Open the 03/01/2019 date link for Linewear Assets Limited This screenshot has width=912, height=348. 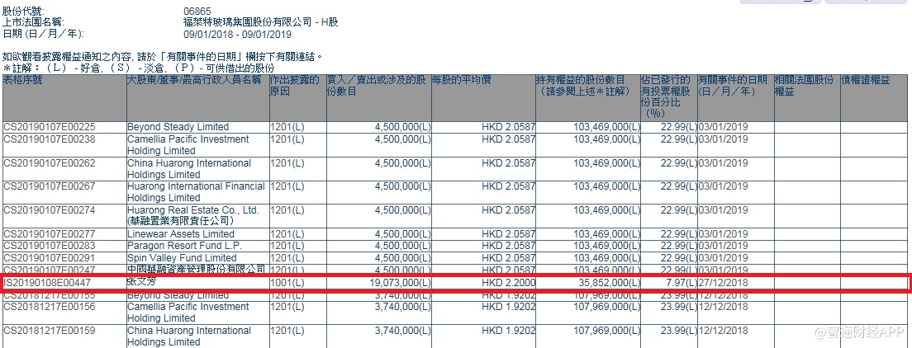click(x=724, y=233)
